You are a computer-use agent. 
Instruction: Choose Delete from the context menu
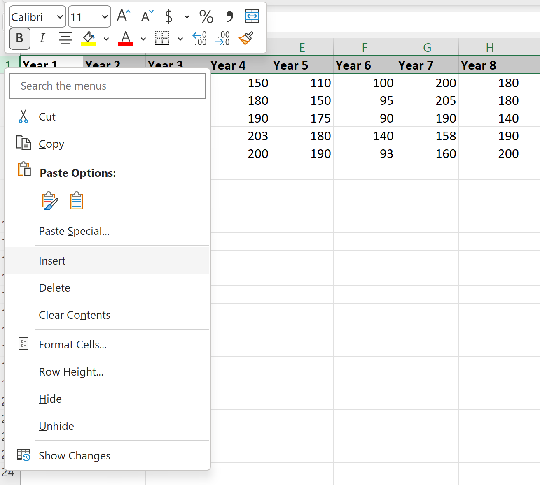[54, 288]
